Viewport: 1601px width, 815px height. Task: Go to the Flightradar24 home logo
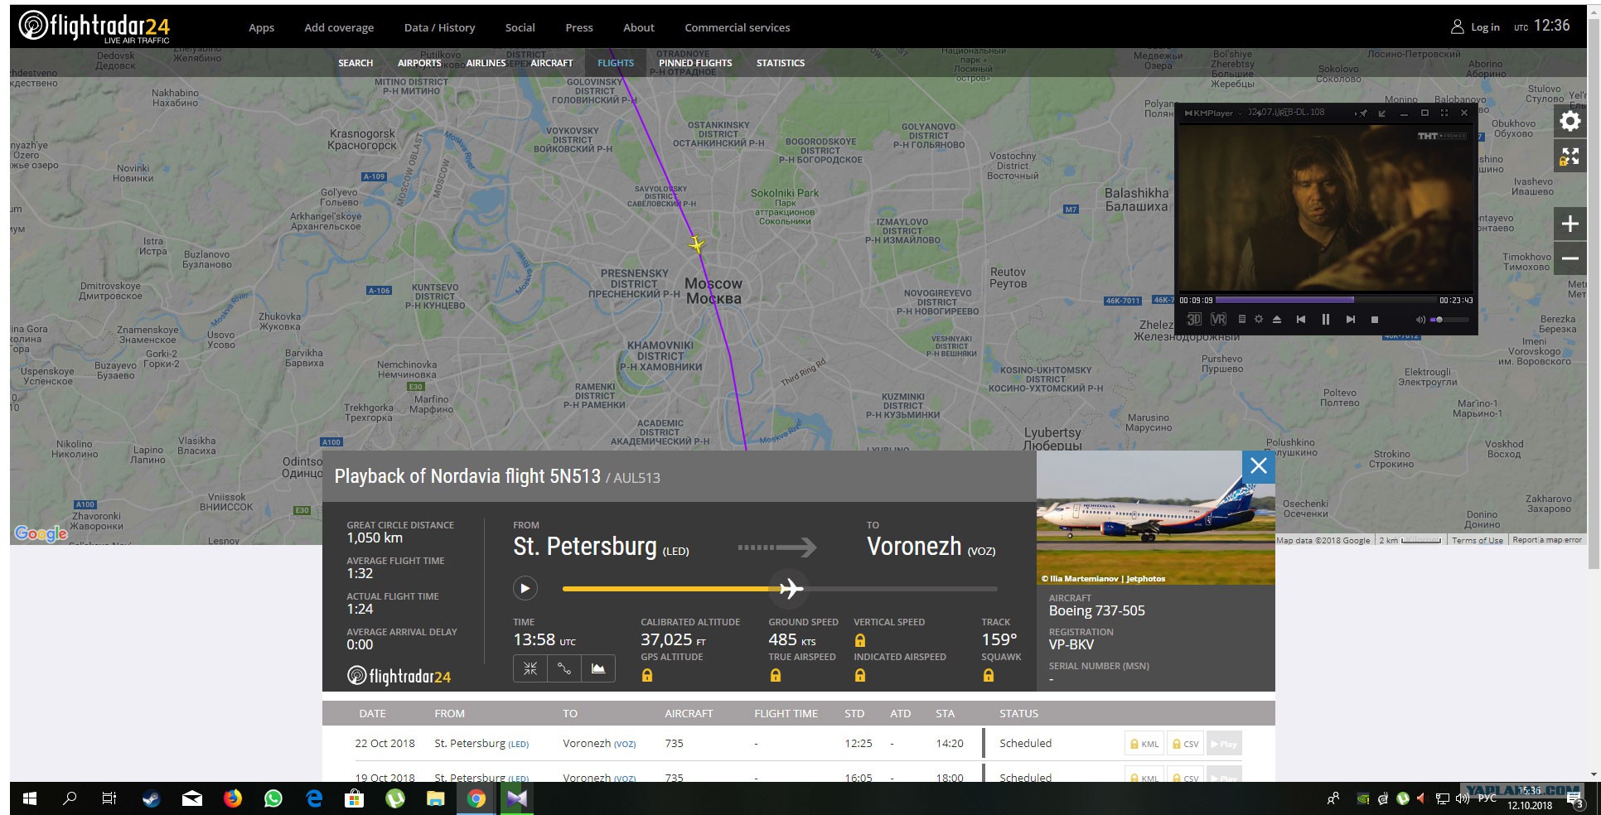tap(94, 27)
